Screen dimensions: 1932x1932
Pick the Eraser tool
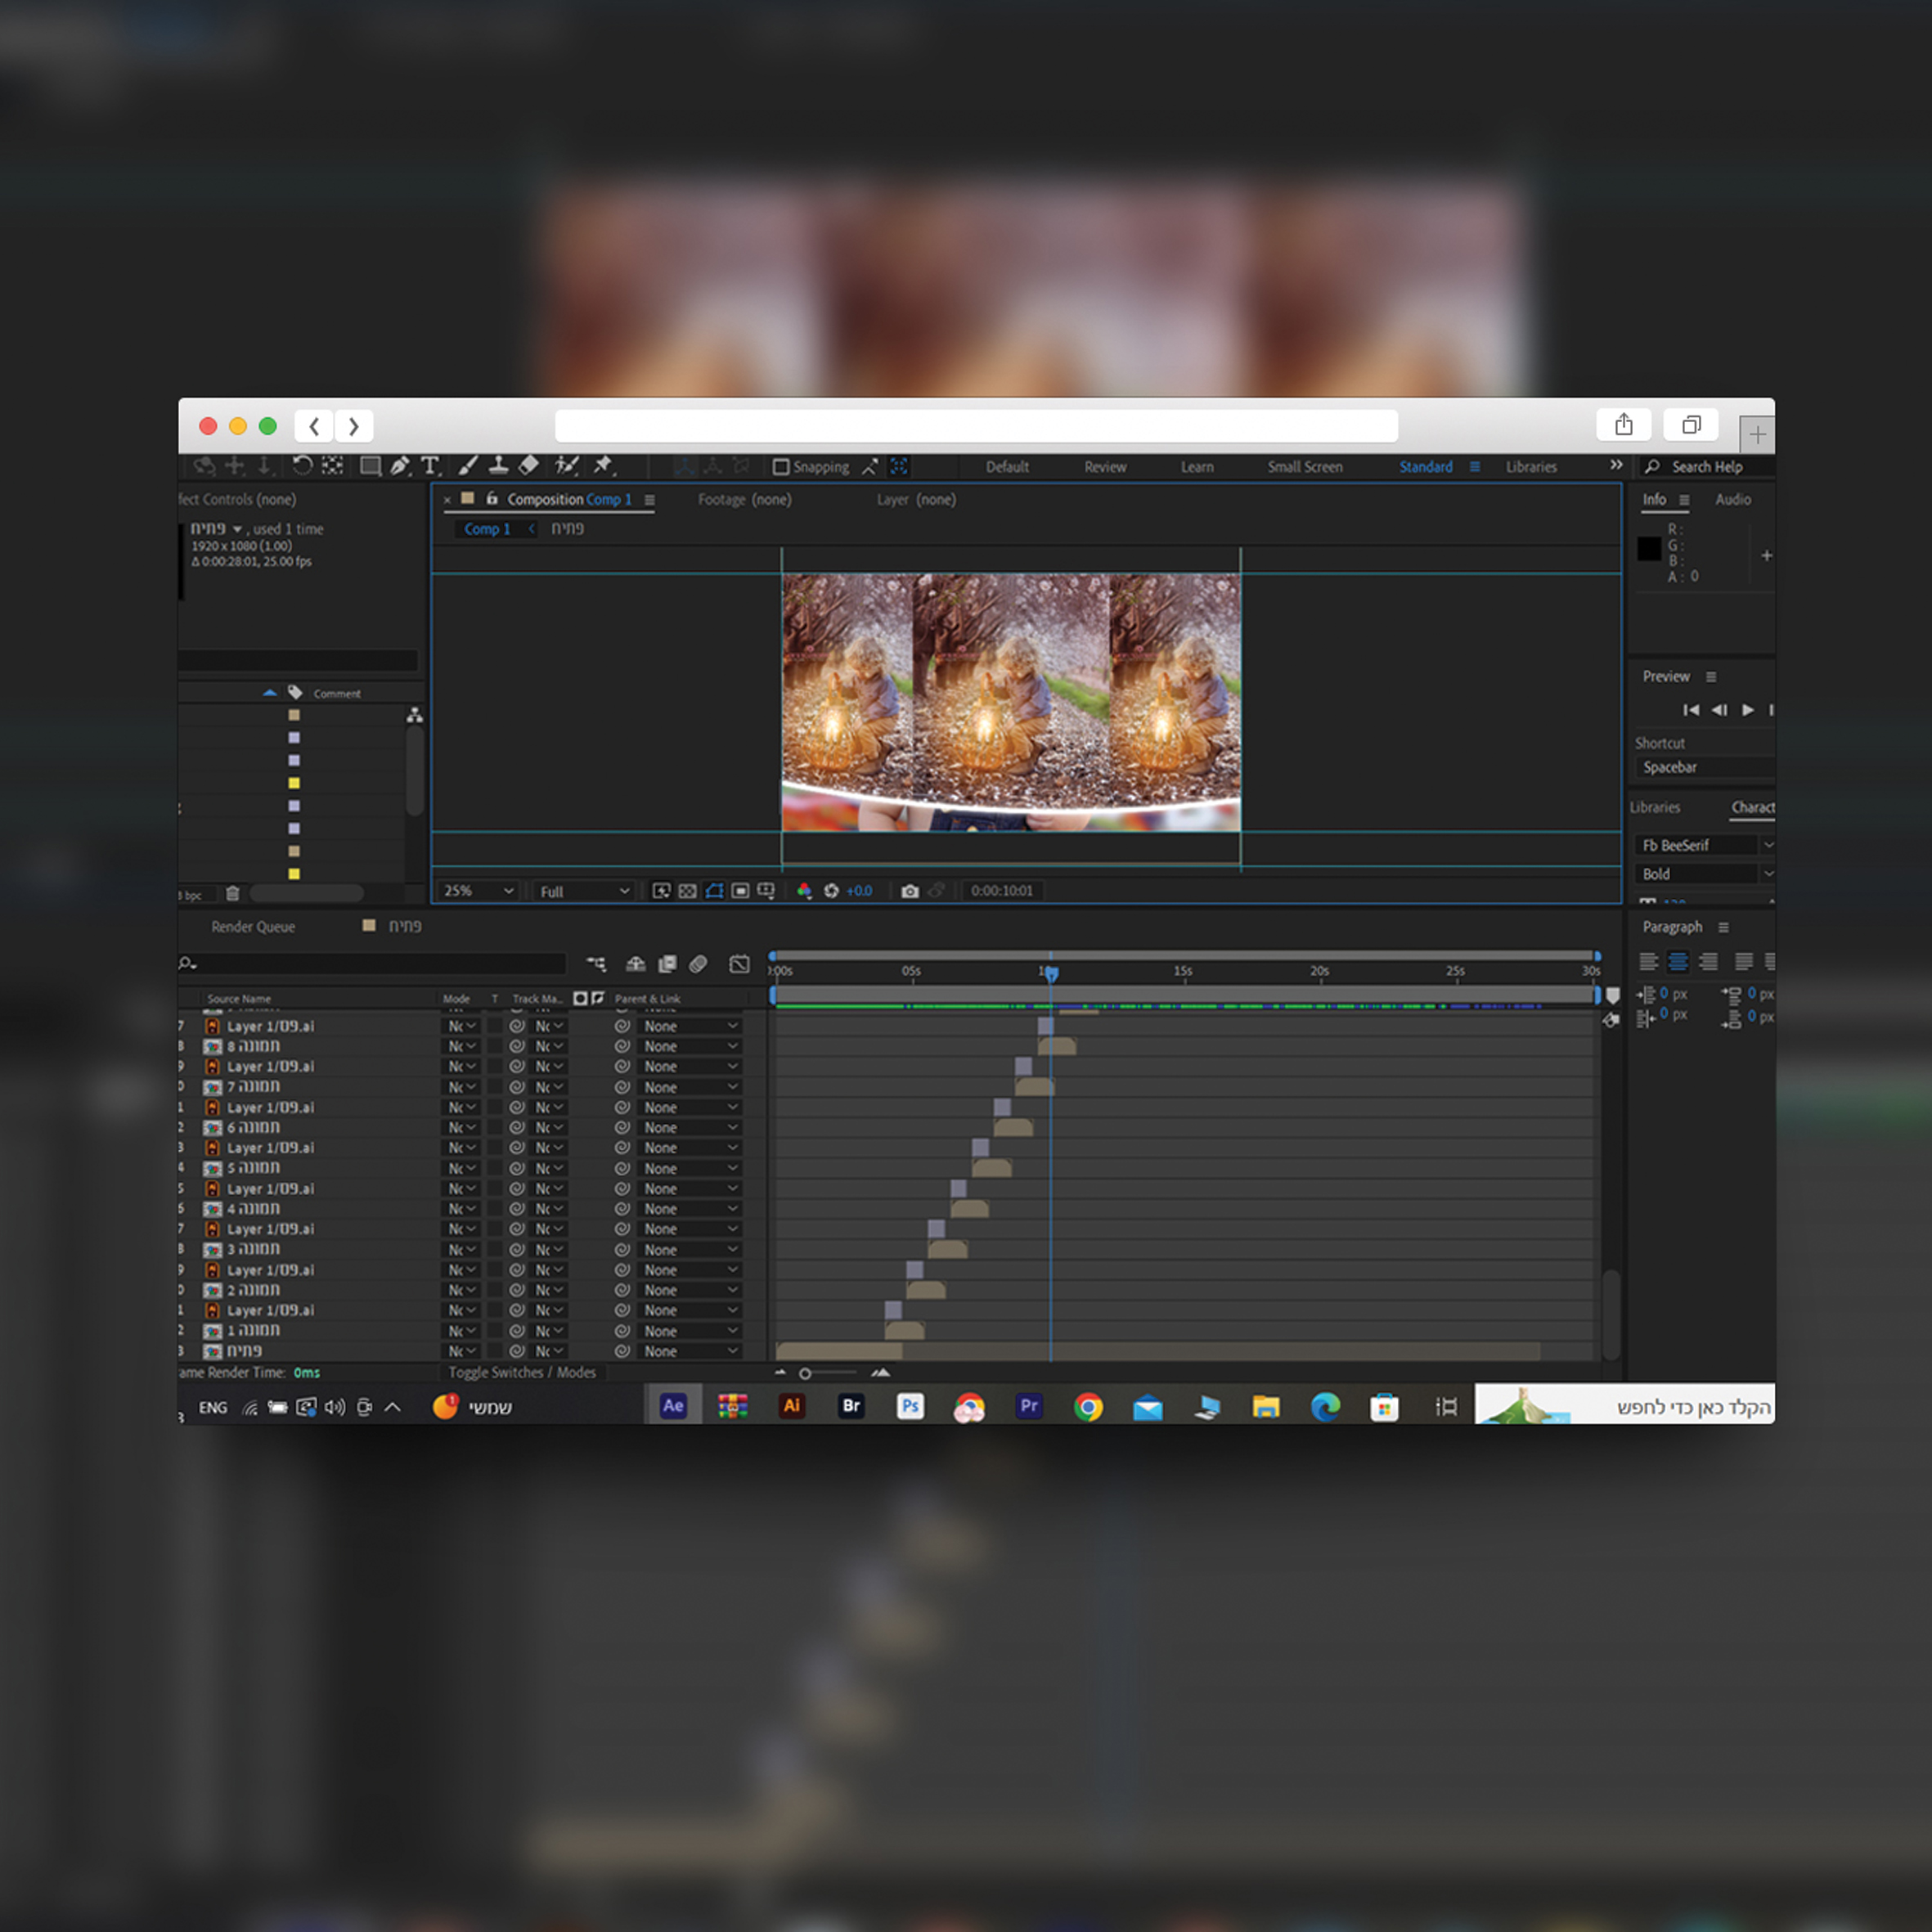pyautogui.click(x=529, y=466)
